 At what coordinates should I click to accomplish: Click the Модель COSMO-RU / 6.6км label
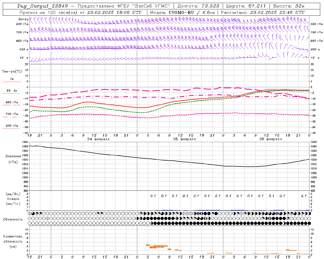182,12
